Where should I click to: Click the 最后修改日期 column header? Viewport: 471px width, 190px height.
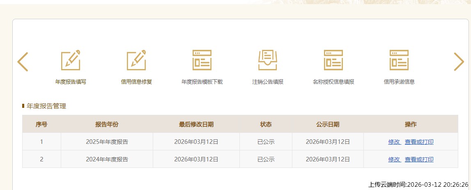[x=196, y=124]
